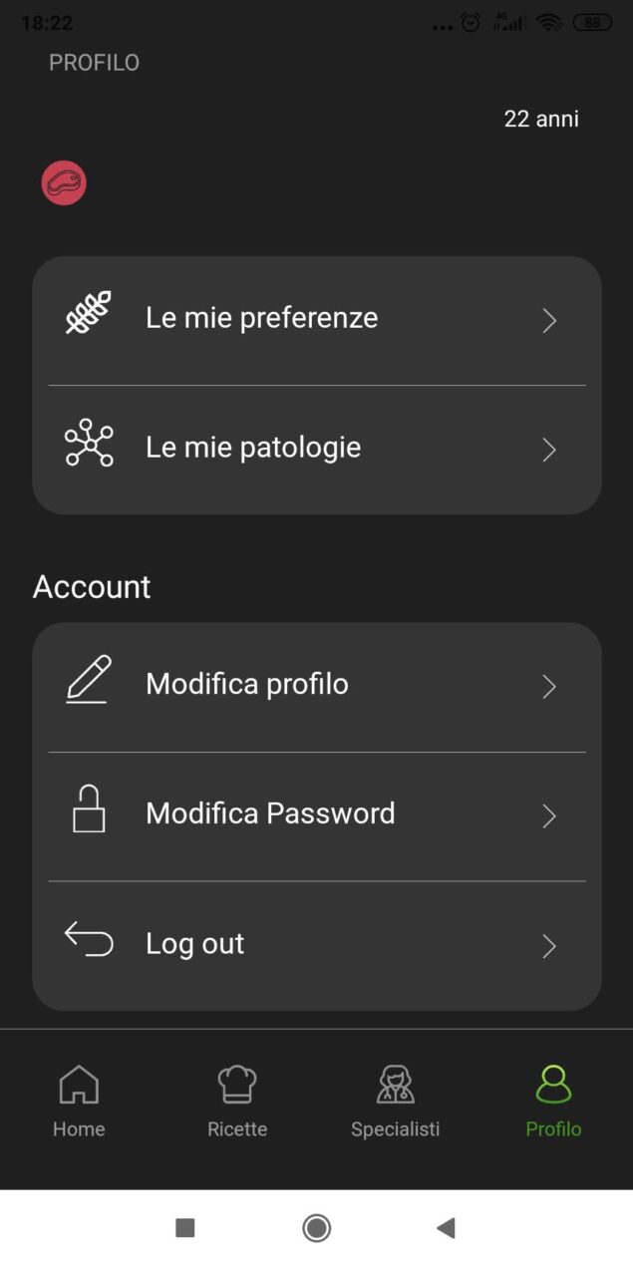
Task: Tap the chevron next to Log out
Action: point(549,946)
